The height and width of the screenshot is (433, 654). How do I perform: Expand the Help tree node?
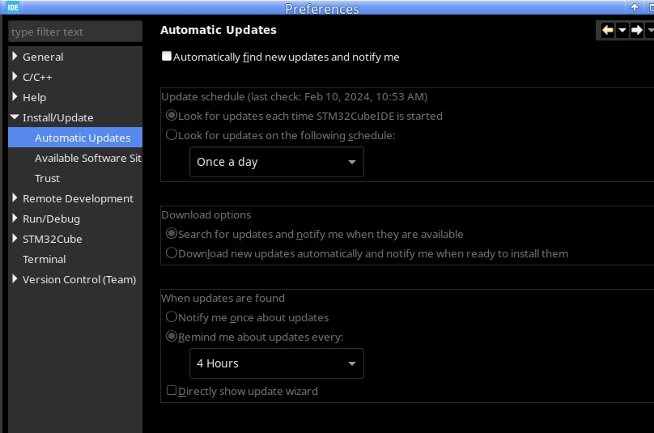click(x=15, y=97)
